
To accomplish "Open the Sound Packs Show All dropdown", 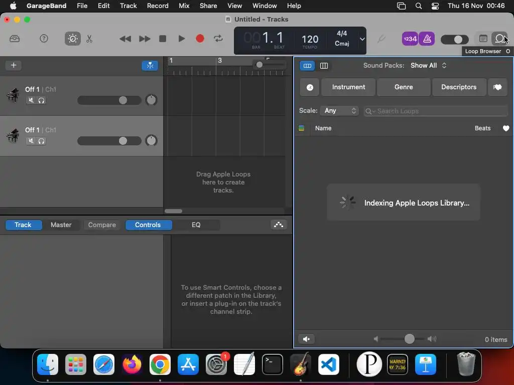I will click(x=429, y=66).
